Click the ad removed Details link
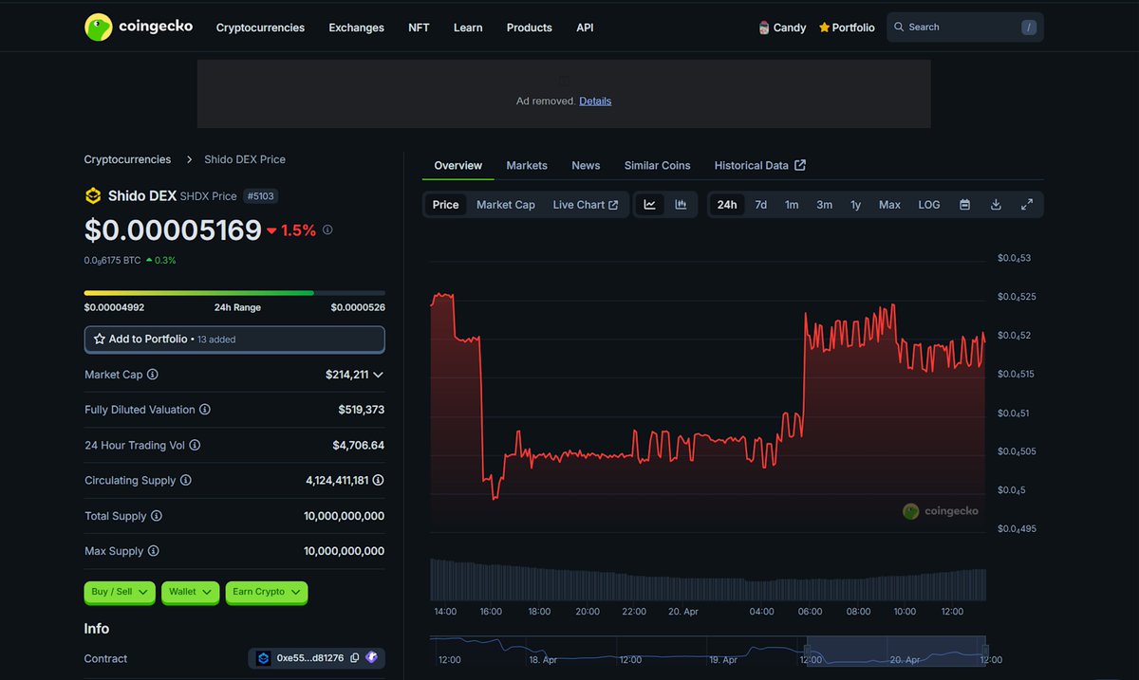1139x680 pixels. click(x=595, y=101)
